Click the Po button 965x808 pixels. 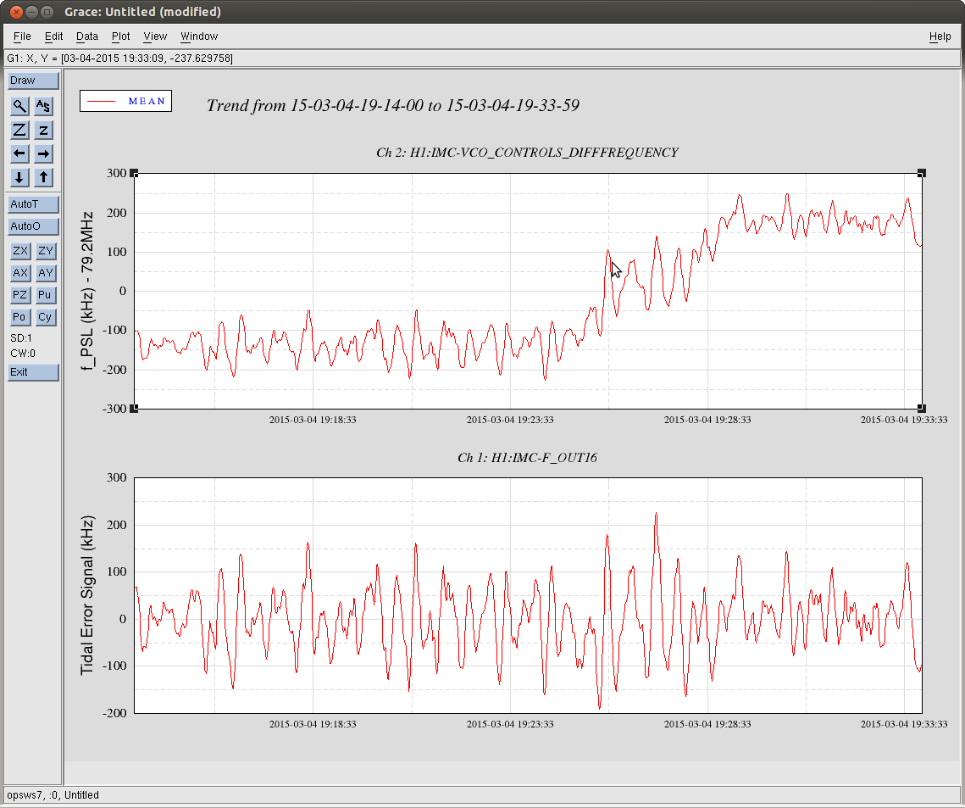point(20,318)
